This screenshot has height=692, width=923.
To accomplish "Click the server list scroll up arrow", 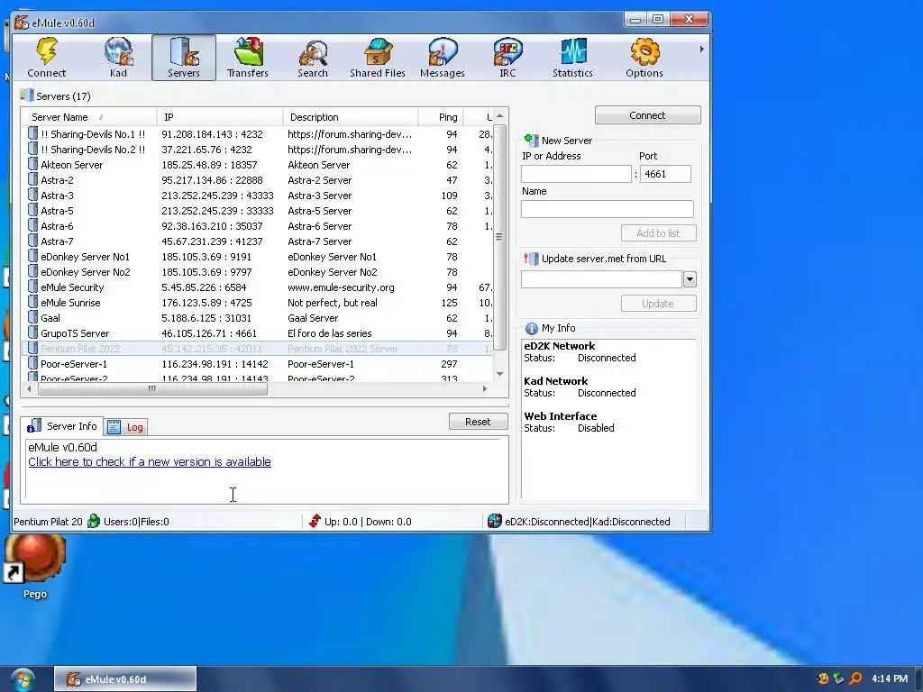I will tap(499, 116).
